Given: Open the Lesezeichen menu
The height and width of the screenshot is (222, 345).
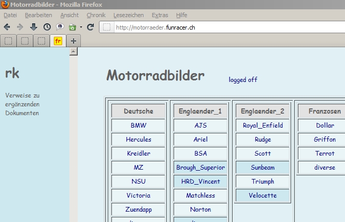Looking at the screenshot, I should click(x=128, y=15).
